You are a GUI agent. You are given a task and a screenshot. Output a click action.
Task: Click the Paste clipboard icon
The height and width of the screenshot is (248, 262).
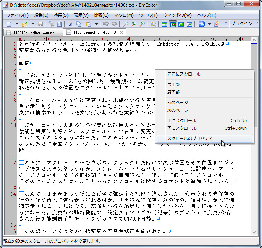88,24
